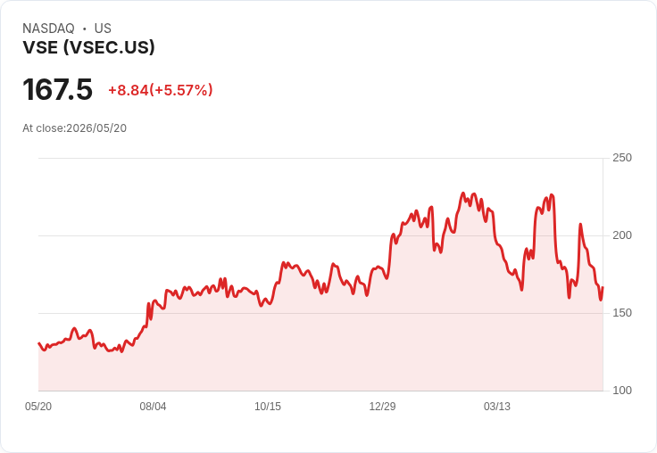Click the dot separator between NASDAQ and US
The width and height of the screenshot is (657, 453).
[x=84, y=29]
